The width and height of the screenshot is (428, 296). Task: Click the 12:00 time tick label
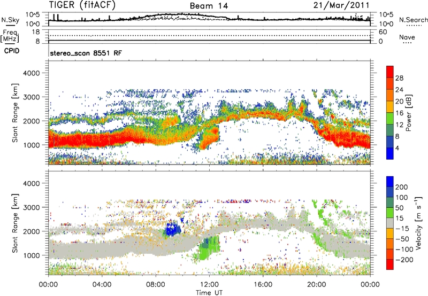209,285
